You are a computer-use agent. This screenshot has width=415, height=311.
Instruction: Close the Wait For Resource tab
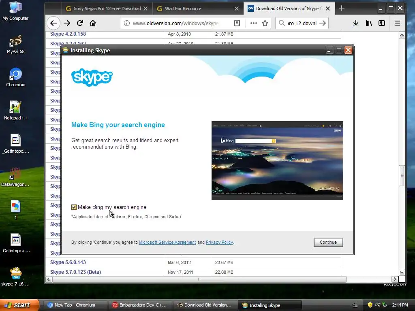pos(237,9)
